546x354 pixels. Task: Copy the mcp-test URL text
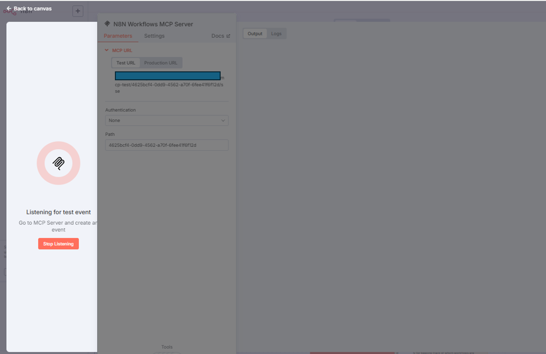(x=169, y=84)
